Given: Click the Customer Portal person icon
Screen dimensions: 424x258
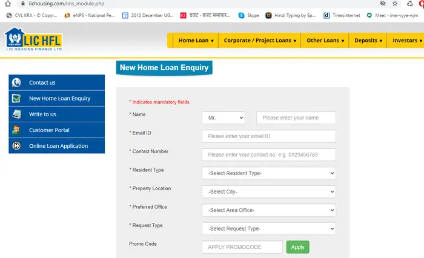Looking at the screenshot, I should (x=17, y=130).
